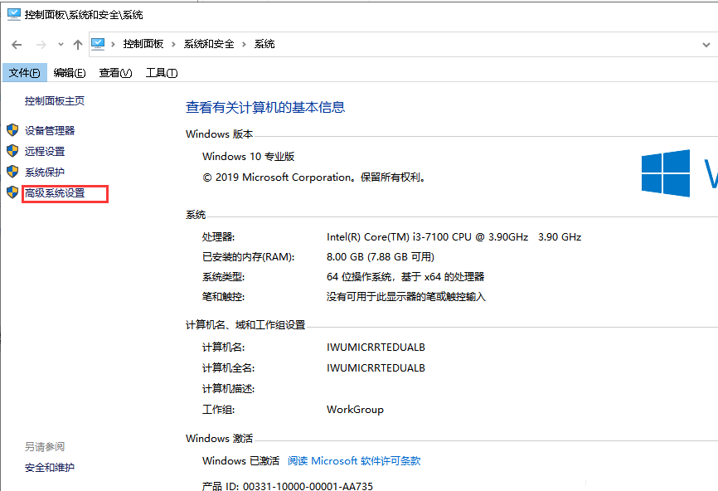Click the Windows logo image

coord(666,173)
